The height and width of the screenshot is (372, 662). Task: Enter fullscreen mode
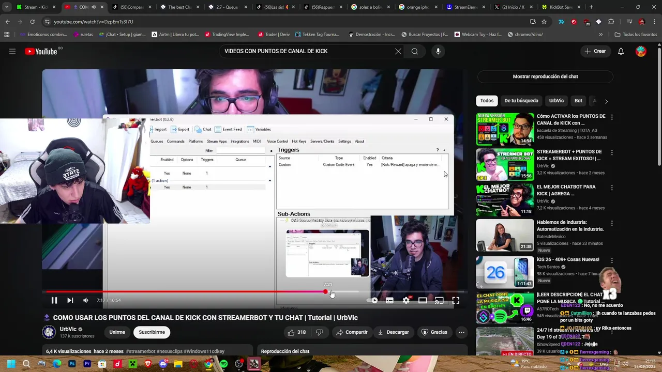(456, 300)
